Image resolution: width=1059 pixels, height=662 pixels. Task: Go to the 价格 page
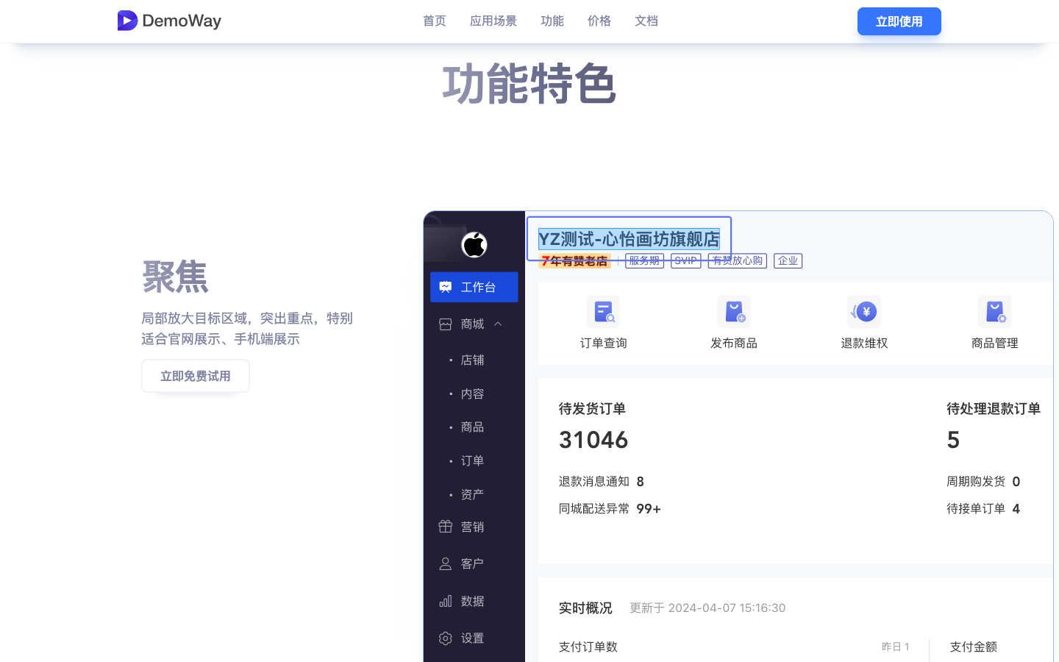click(599, 21)
